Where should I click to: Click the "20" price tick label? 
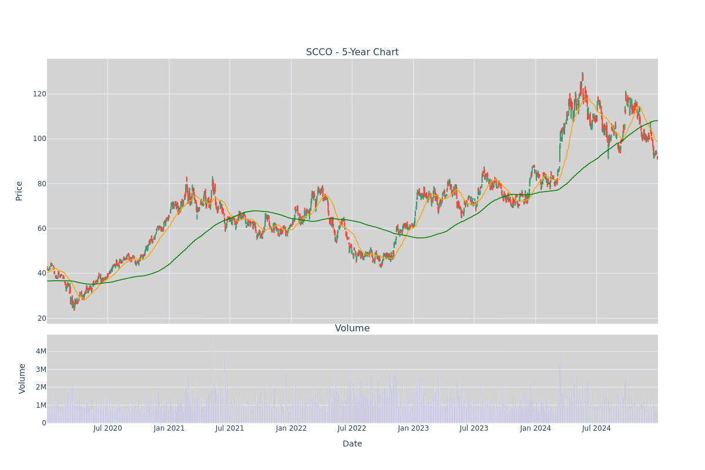(42, 318)
